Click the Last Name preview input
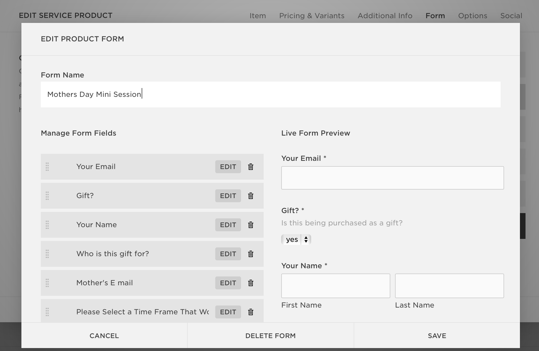 [x=449, y=286]
